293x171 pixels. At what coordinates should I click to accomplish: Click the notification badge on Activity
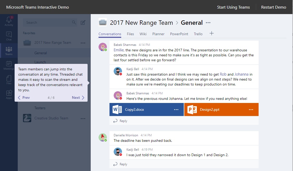click(x=12, y=17)
